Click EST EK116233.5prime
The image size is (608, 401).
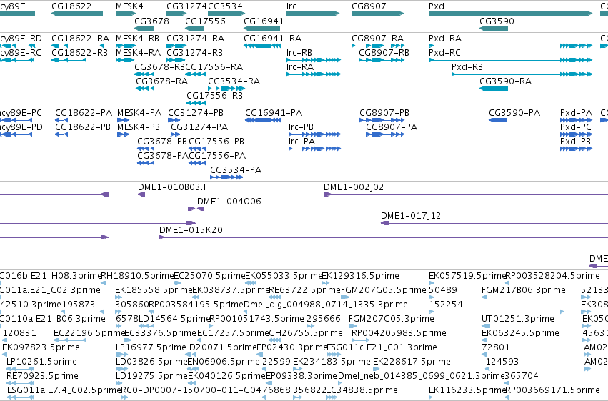click(467, 390)
